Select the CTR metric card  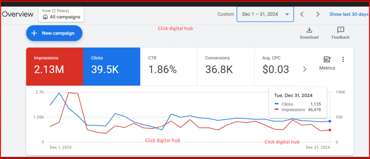[168, 66]
